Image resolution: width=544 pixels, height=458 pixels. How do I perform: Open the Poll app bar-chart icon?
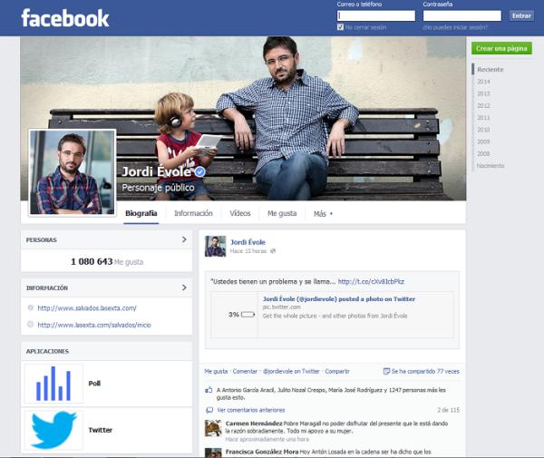click(53, 384)
